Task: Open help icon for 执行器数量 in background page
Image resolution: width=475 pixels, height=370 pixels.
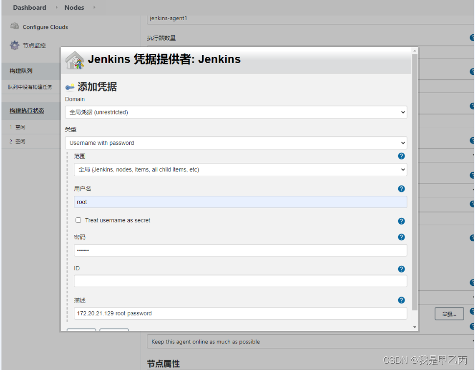Action: pyautogui.click(x=472, y=38)
